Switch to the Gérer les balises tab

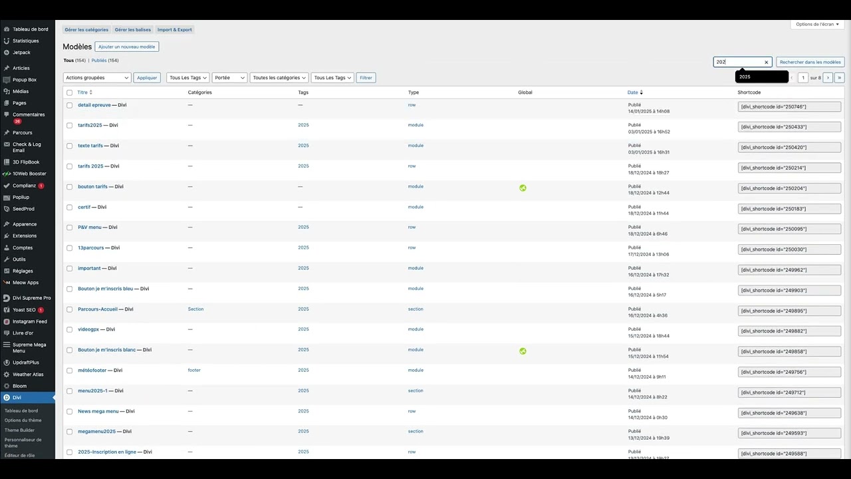coord(133,29)
